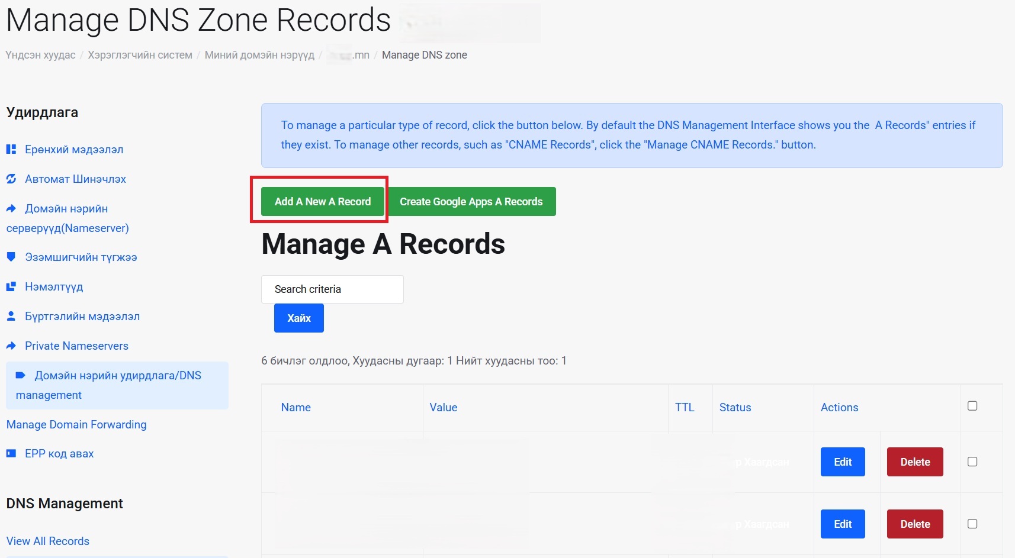
Task: Click the Private Nameservers arrow icon
Action: click(x=11, y=346)
